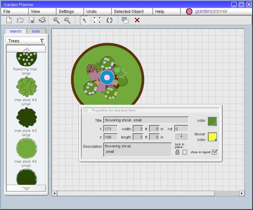Click the horizontal scrollbar left arrow

(54, 194)
